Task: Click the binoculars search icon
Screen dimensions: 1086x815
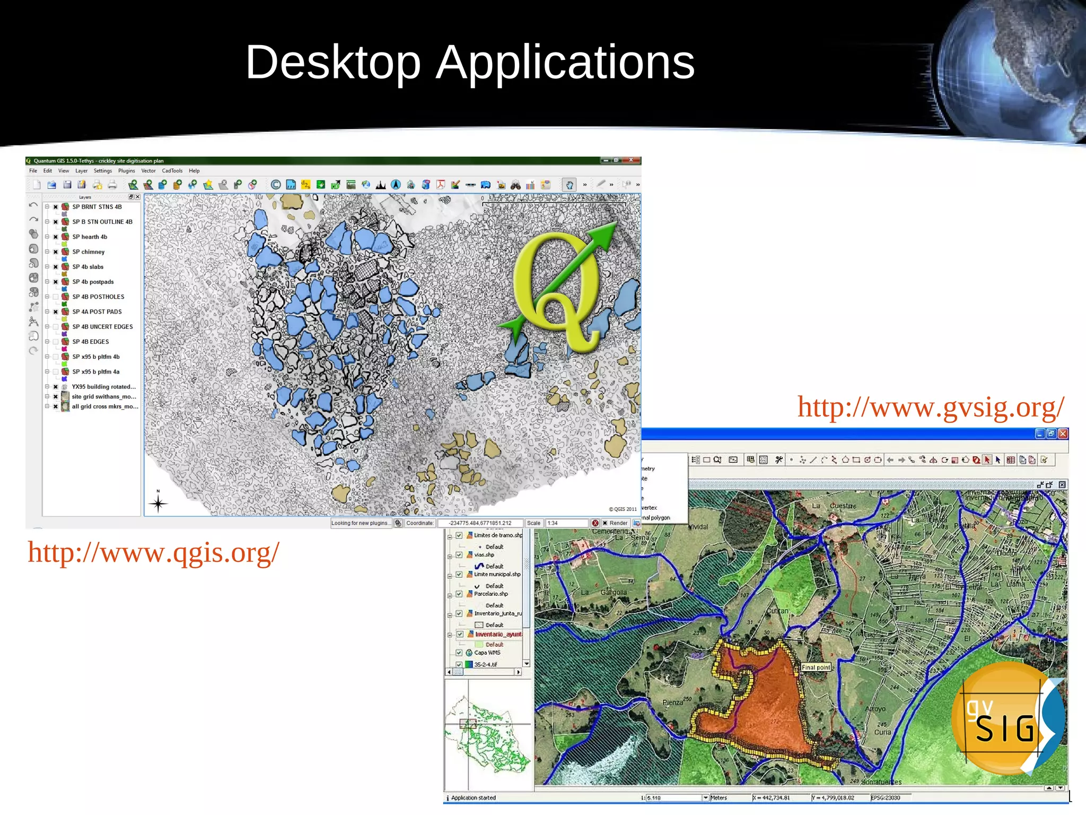Action: 515,185
